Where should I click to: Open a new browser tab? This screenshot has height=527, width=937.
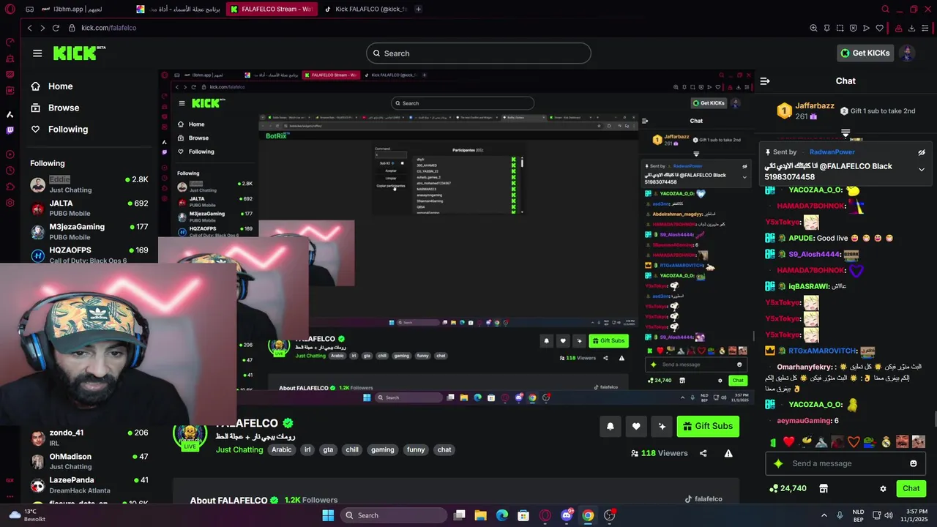tap(418, 9)
